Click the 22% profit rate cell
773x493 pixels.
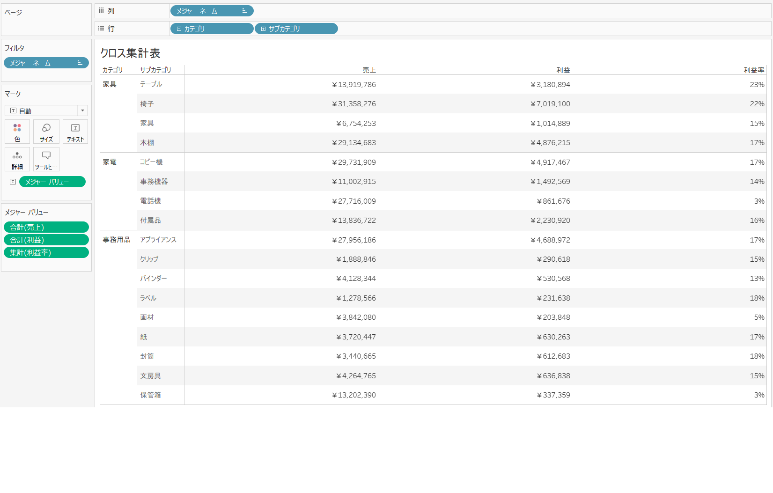(x=757, y=104)
